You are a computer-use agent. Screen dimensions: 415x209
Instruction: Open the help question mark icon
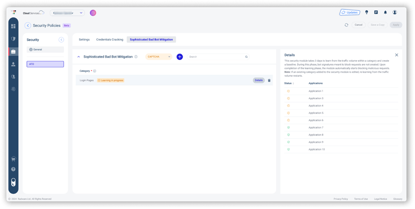(13, 169)
